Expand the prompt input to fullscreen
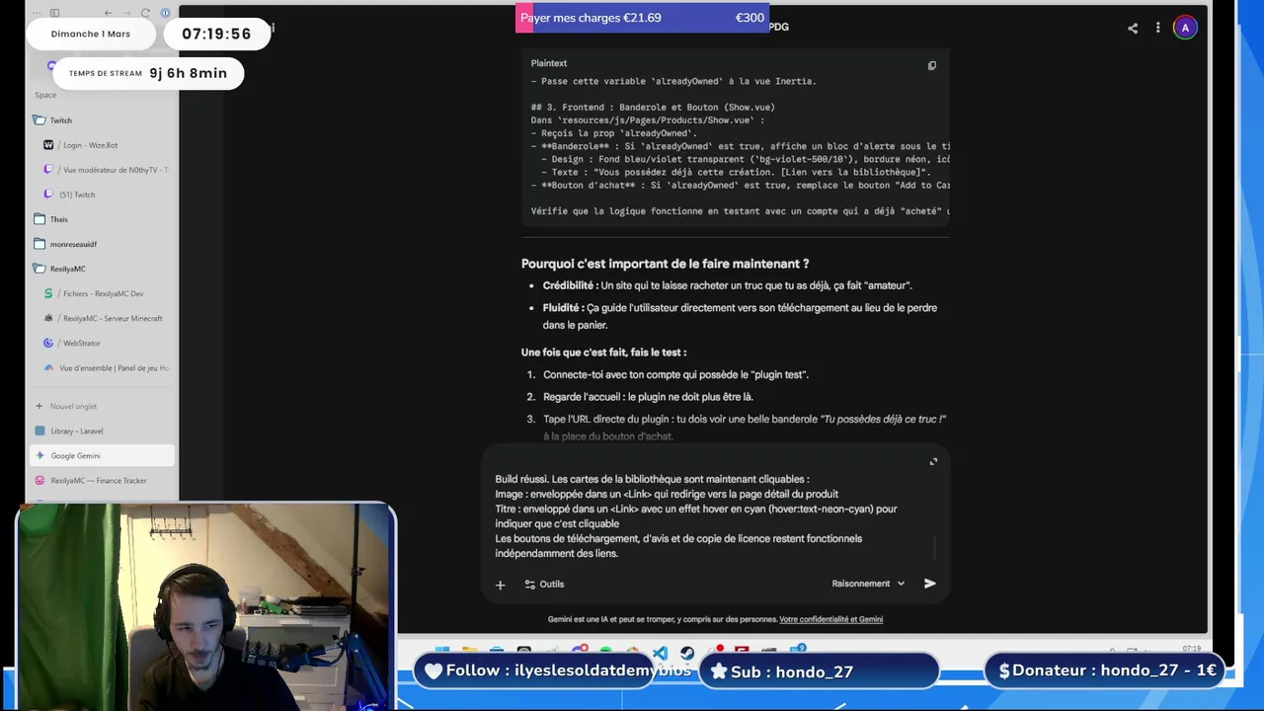 coord(933,461)
